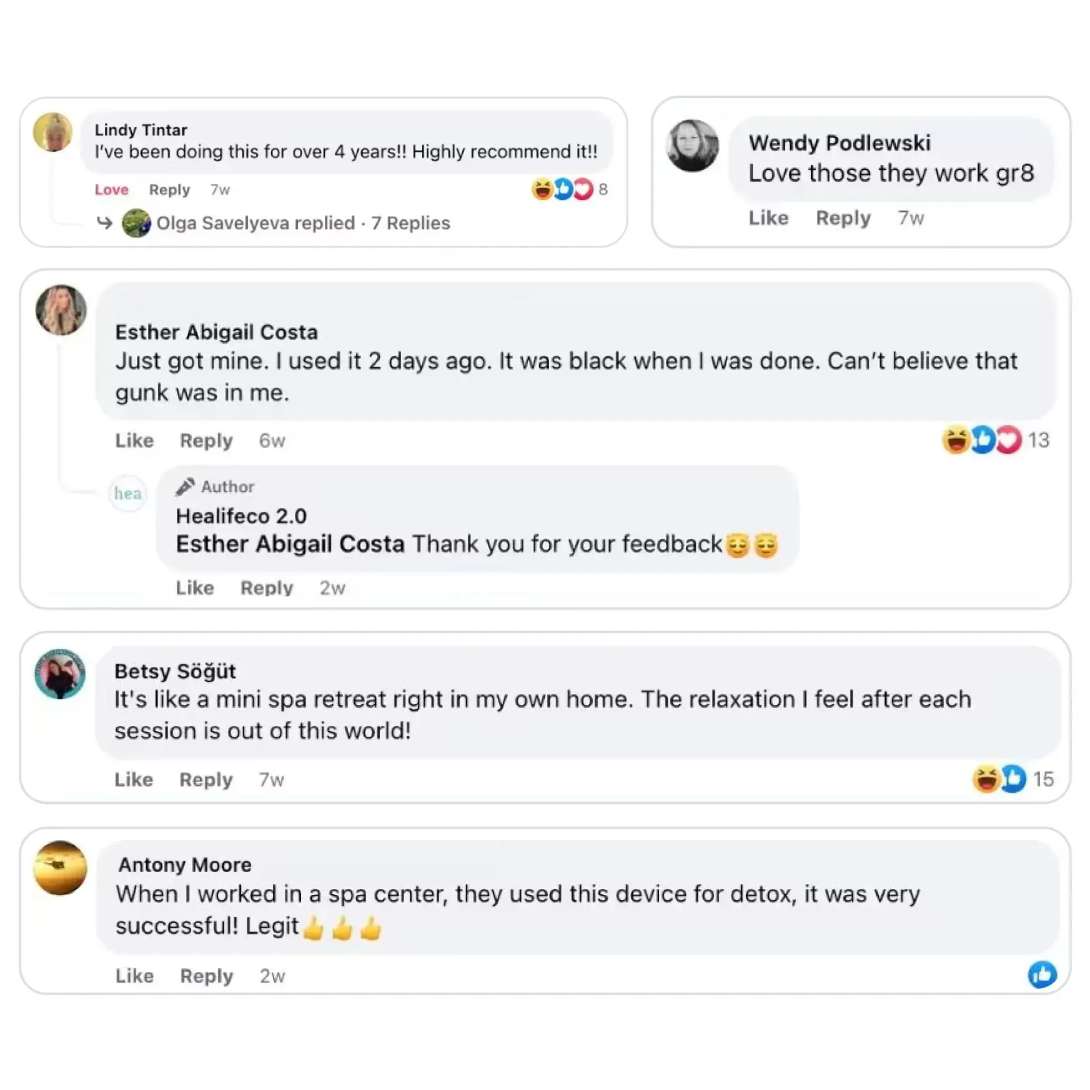Viewport: 1090px width, 1090px height.
Task: View reactions on Lindy Tintar's comment
Action: 568,189
